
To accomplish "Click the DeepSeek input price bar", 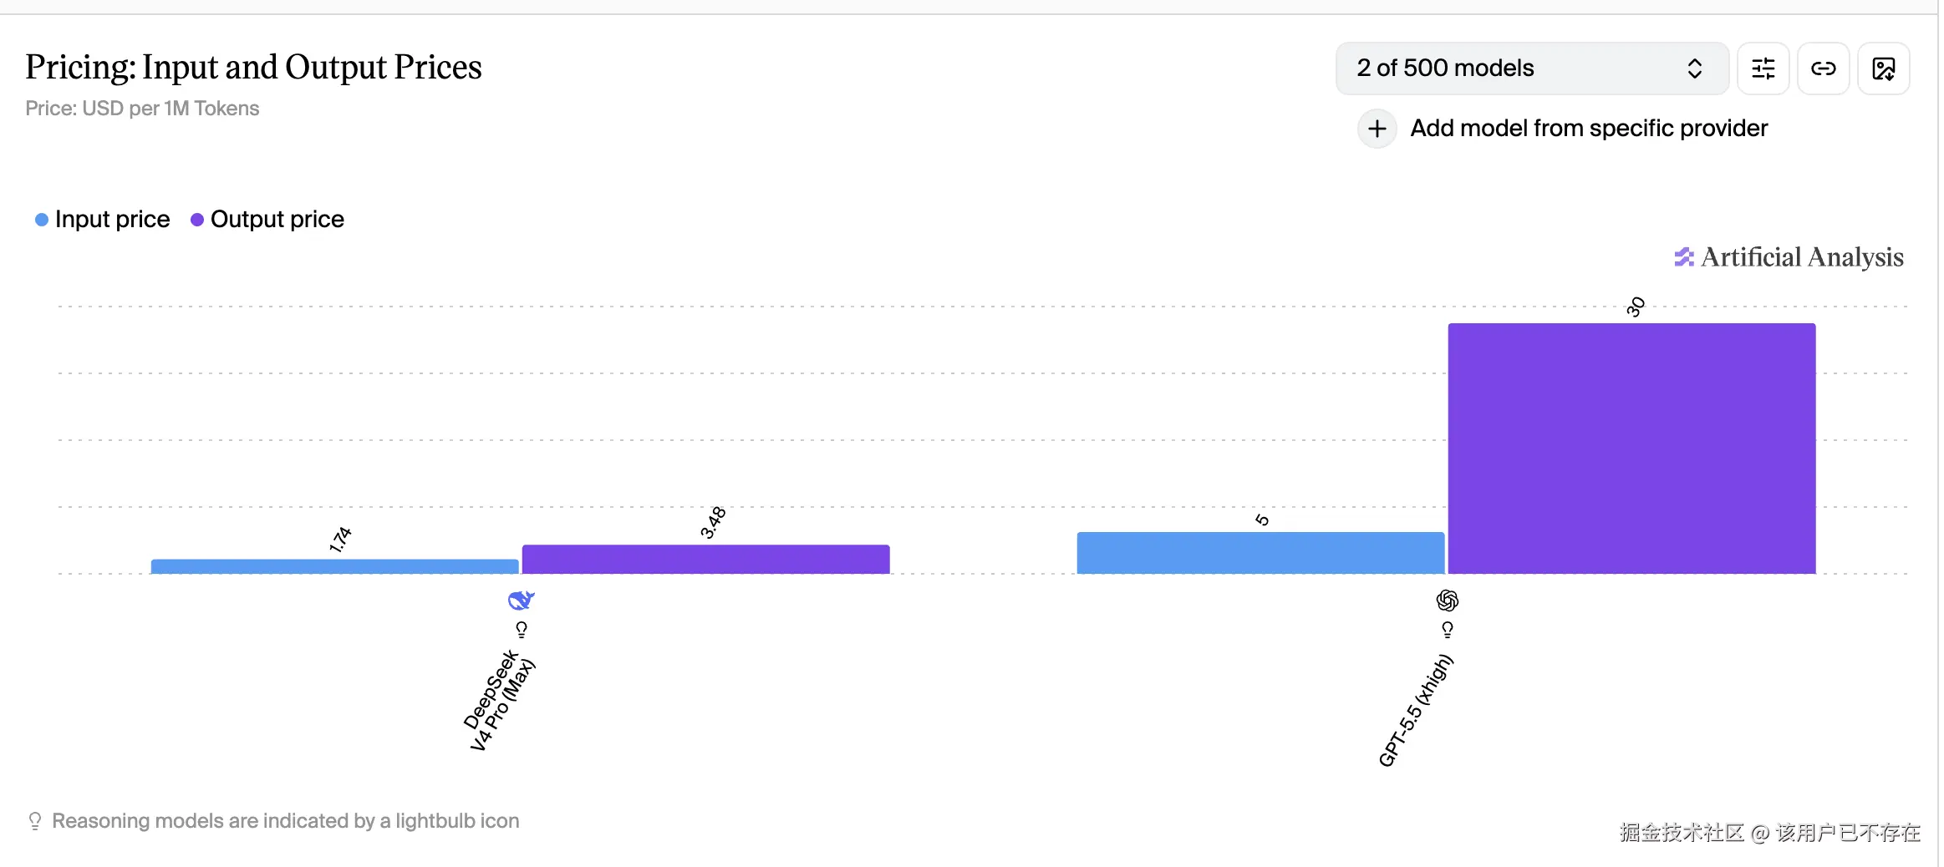I will [334, 566].
